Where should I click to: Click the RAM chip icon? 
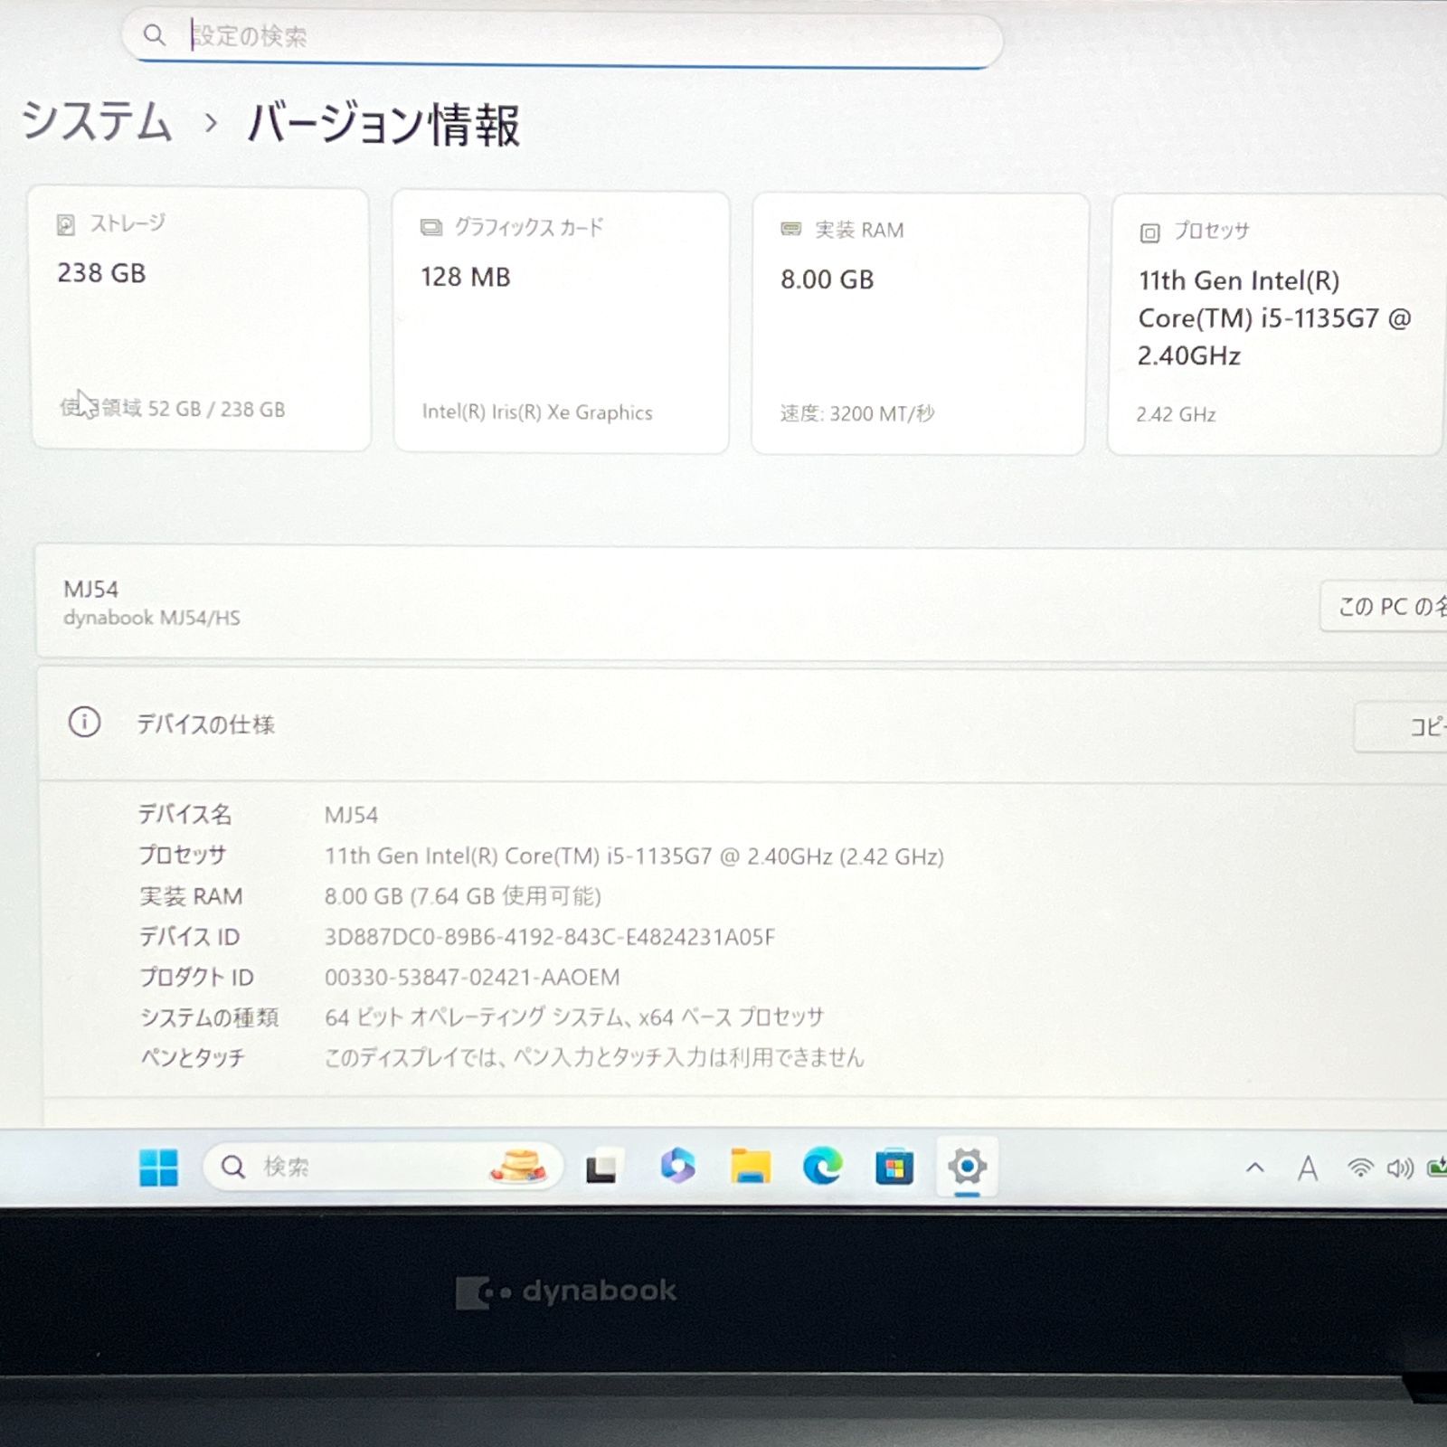(791, 230)
